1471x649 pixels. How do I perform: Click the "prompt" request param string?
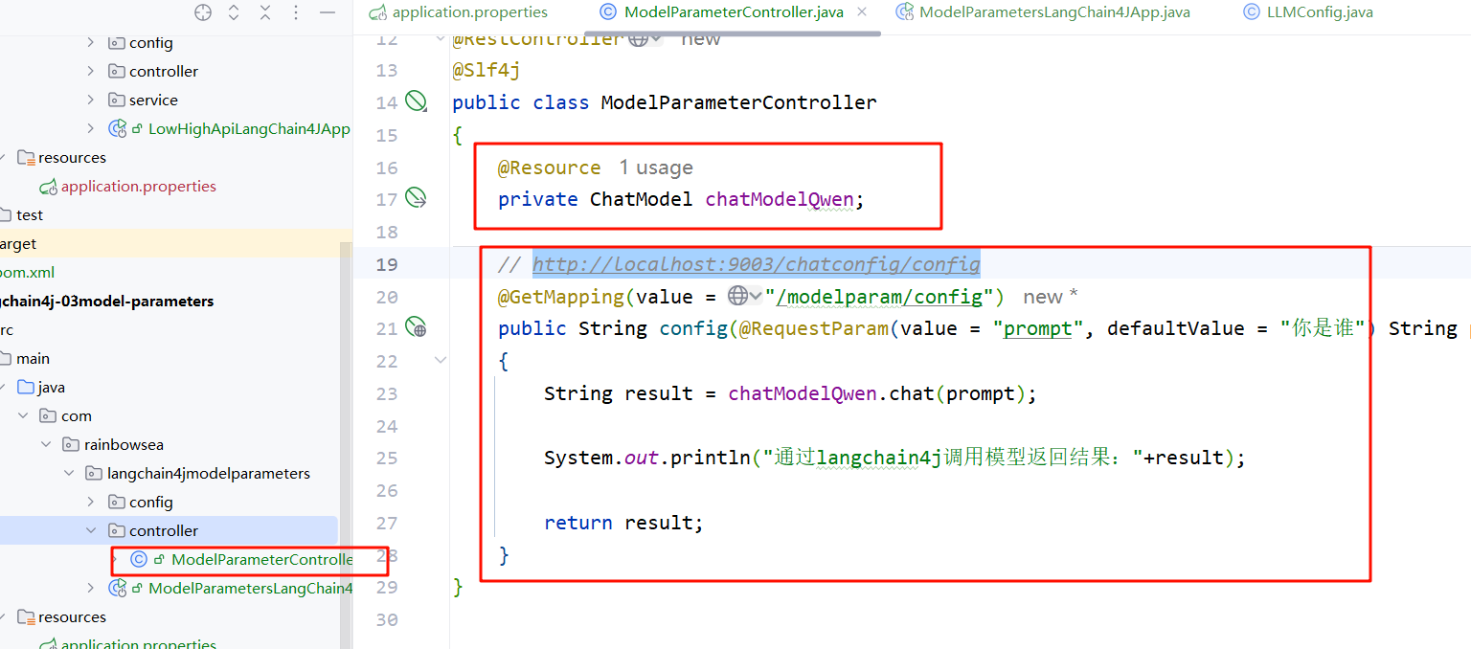(1038, 328)
